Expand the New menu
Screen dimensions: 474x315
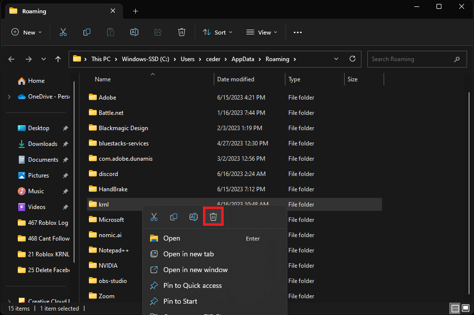point(27,32)
